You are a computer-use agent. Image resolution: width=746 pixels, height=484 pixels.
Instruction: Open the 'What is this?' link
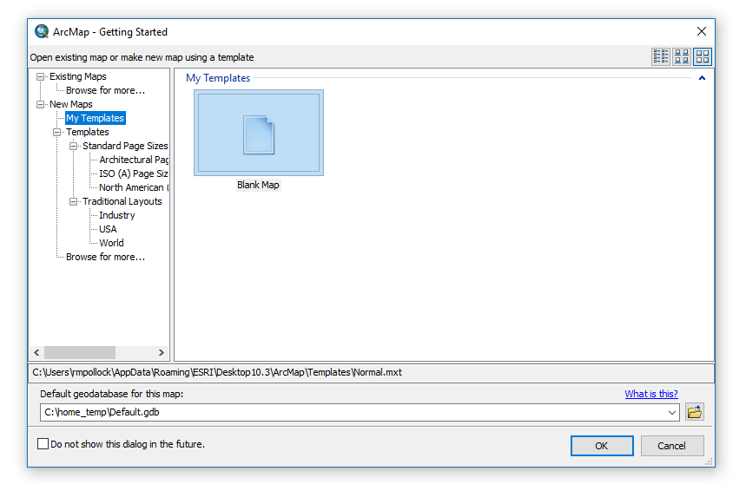click(x=651, y=394)
